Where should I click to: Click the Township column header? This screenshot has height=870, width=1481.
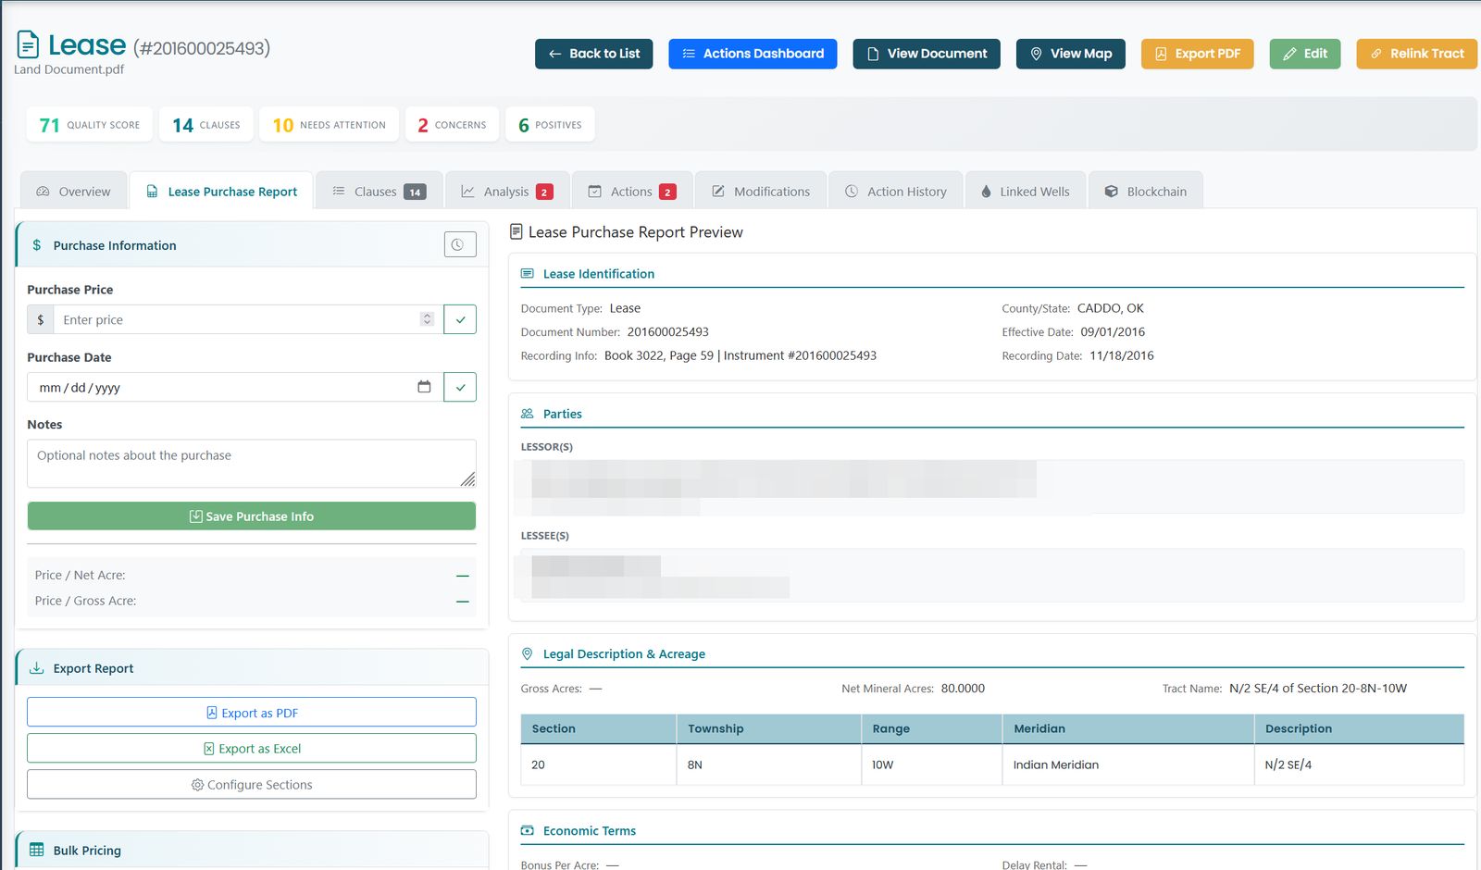tap(768, 728)
